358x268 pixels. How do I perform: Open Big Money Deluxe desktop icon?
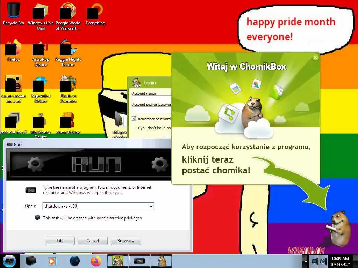(41, 125)
